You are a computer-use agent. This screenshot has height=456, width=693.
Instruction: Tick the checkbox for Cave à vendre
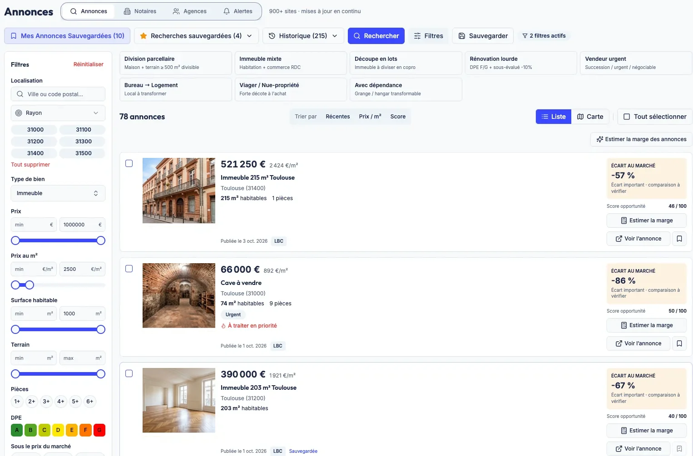(x=129, y=269)
